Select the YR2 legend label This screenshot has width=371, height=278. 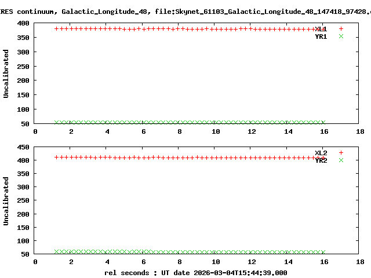point(321,160)
